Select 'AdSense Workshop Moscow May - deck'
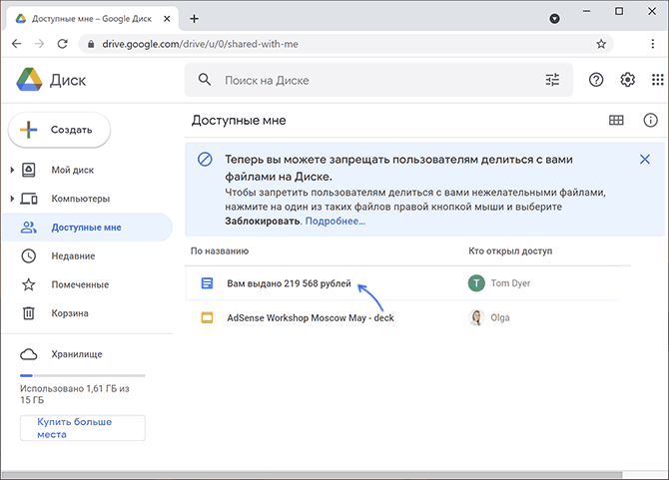This screenshot has height=480, width=669. [x=311, y=318]
